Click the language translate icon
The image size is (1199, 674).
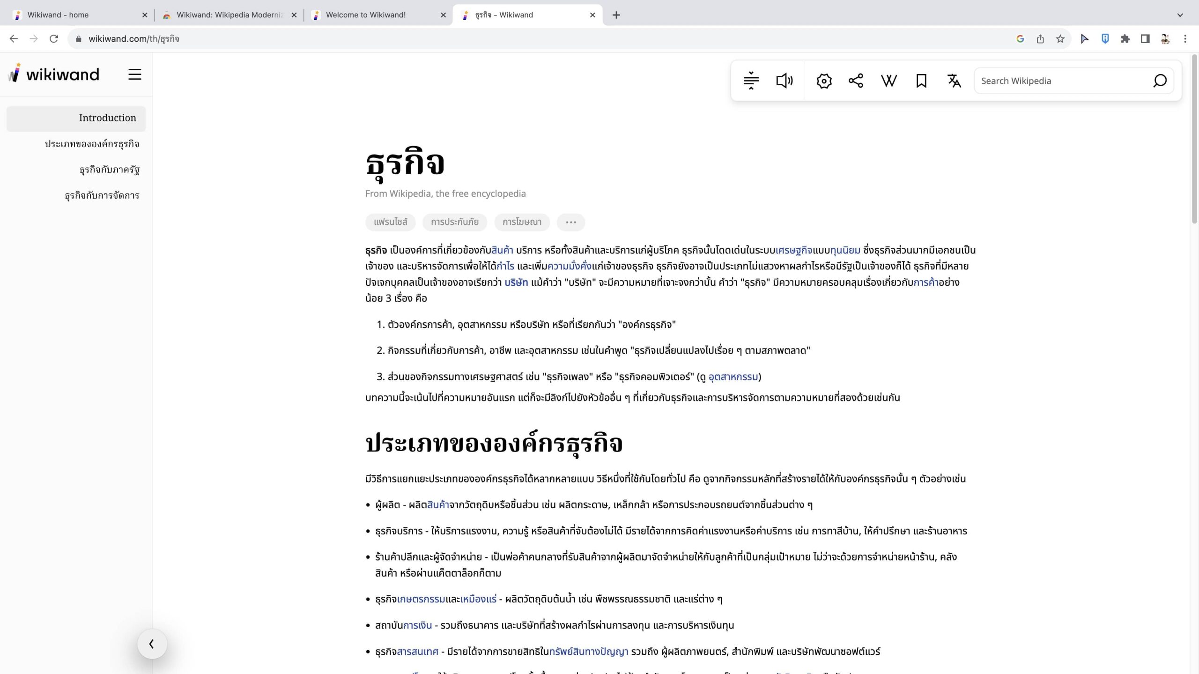click(x=954, y=81)
